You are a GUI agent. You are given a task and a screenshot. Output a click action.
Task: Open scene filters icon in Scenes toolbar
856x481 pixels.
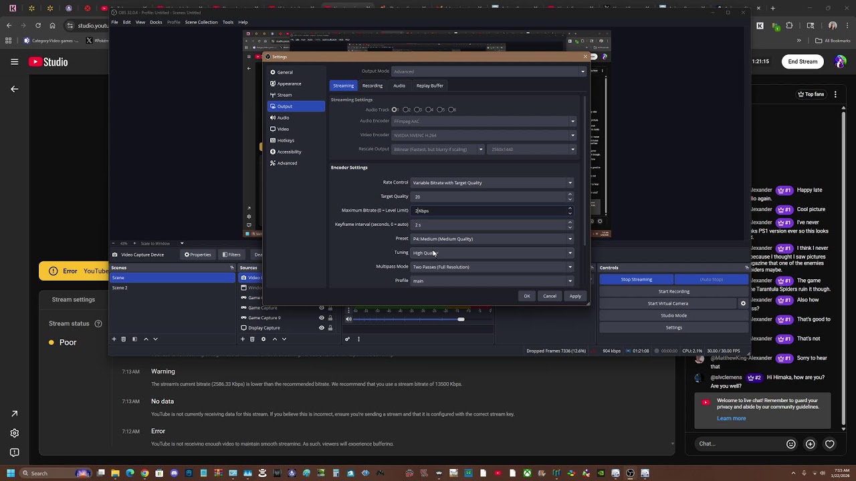pyautogui.click(x=134, y=339)
